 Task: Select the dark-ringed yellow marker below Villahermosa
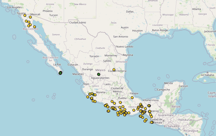(149, 106)
